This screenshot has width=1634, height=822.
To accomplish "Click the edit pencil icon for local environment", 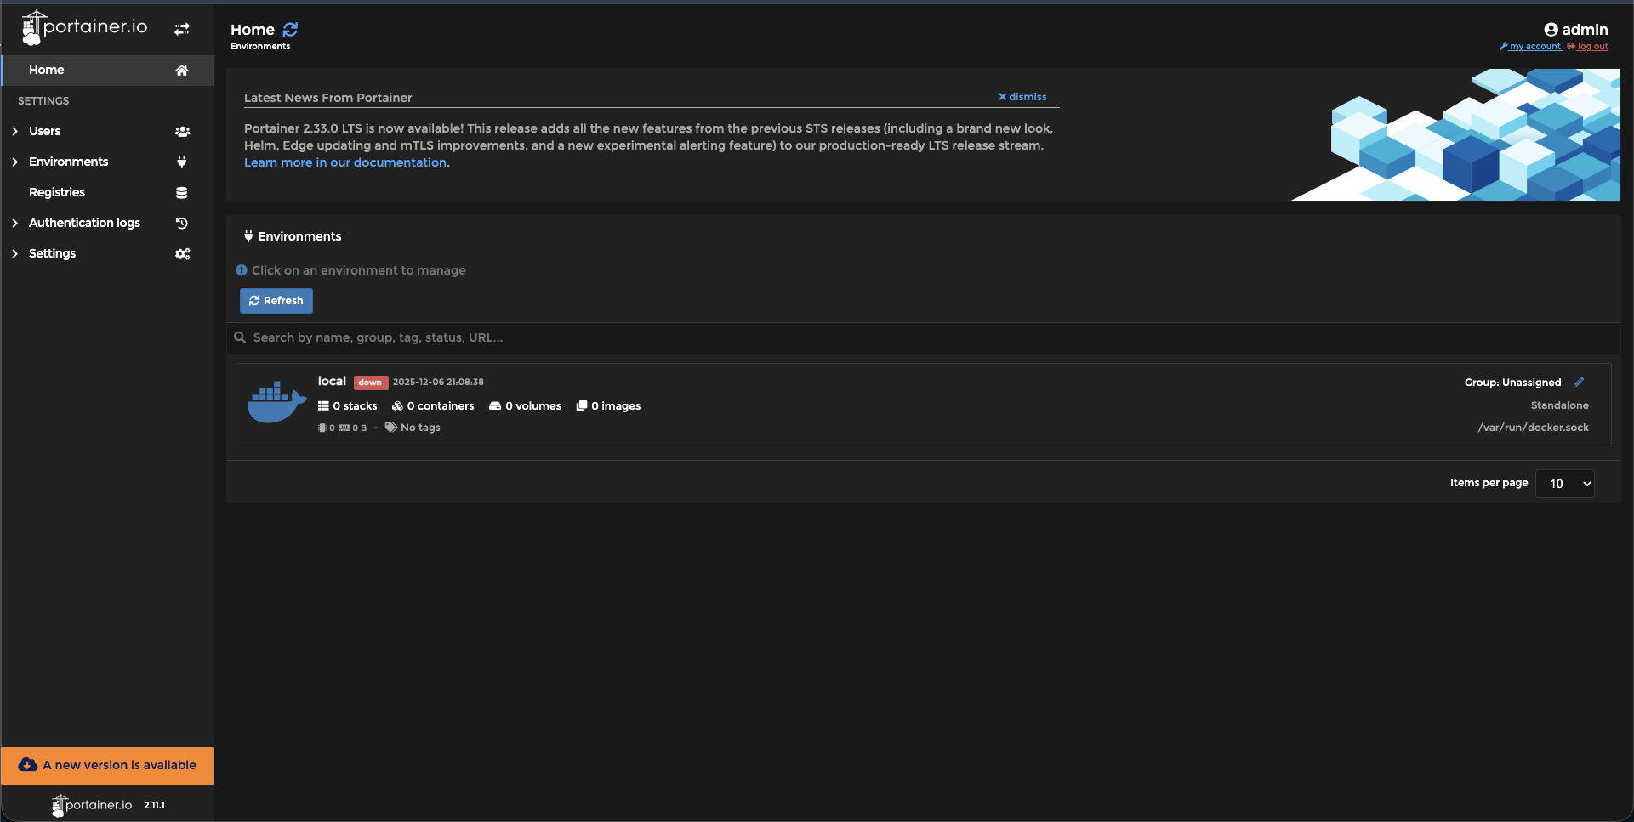I will click(1579, 383).
